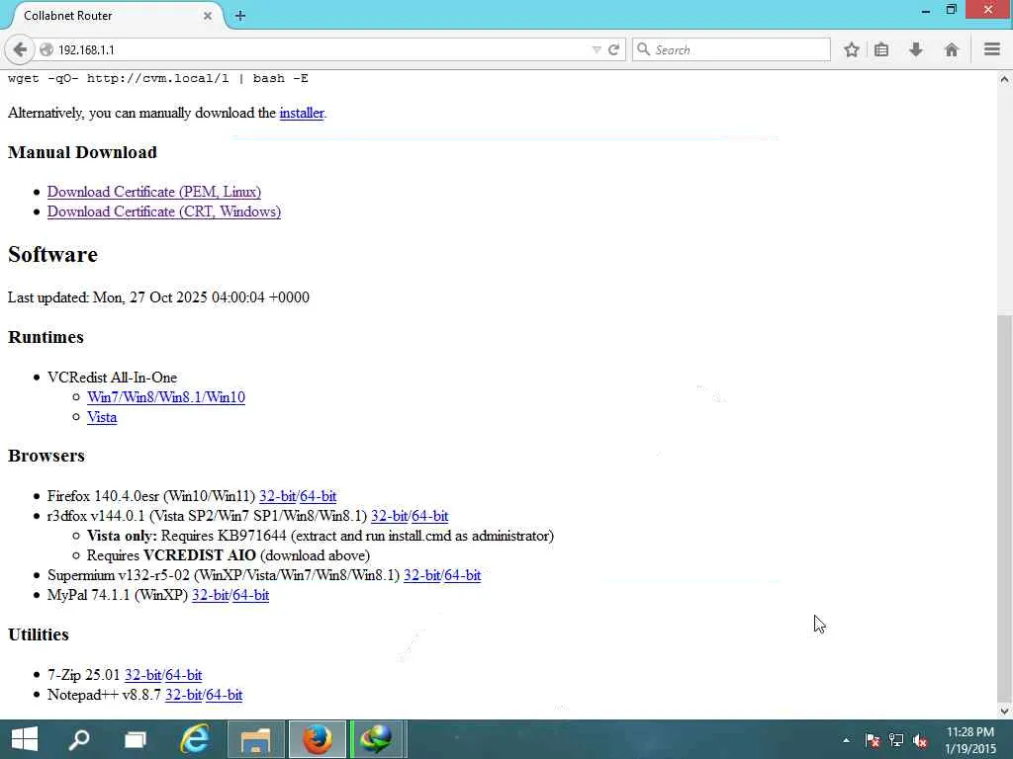
Task: Click the Runtimes heading
Action: click(46, 337)
